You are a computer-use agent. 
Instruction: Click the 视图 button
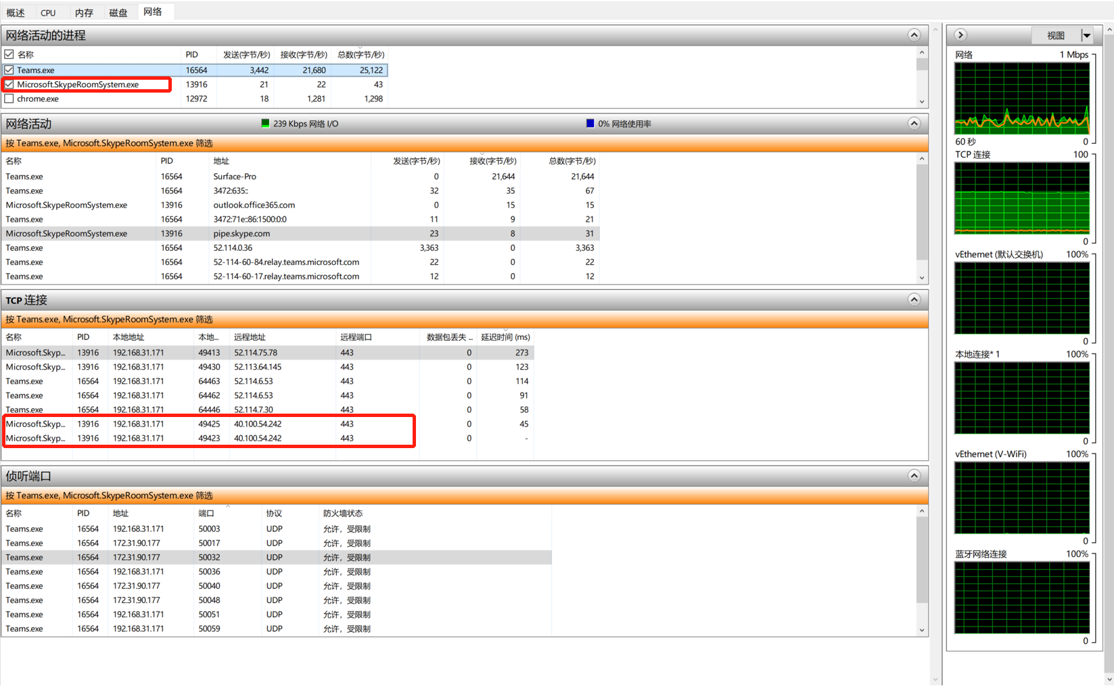point(1056,35)
